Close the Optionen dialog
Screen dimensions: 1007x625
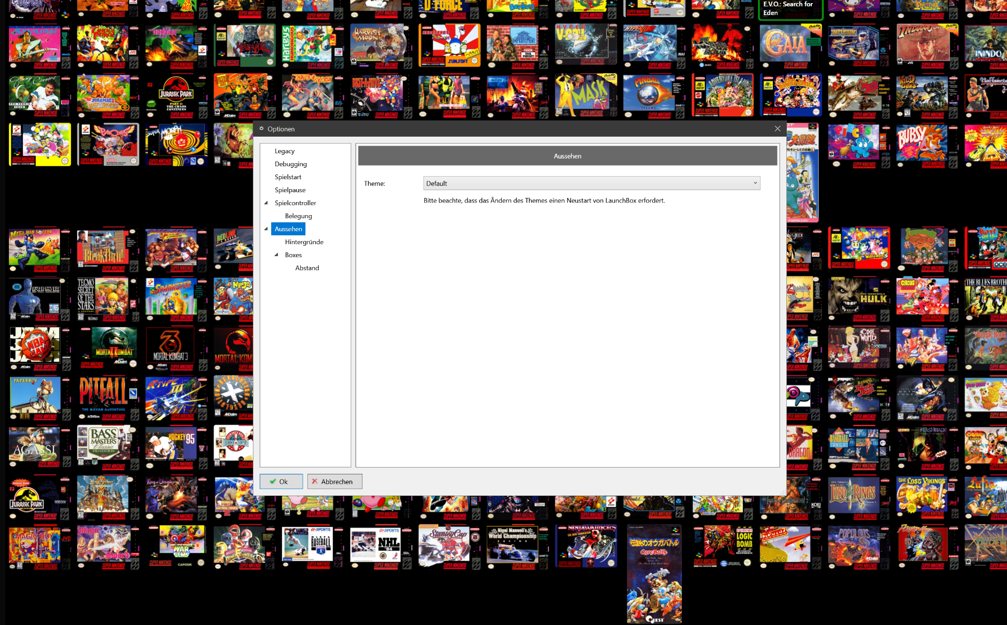click(x=777, y=129)
